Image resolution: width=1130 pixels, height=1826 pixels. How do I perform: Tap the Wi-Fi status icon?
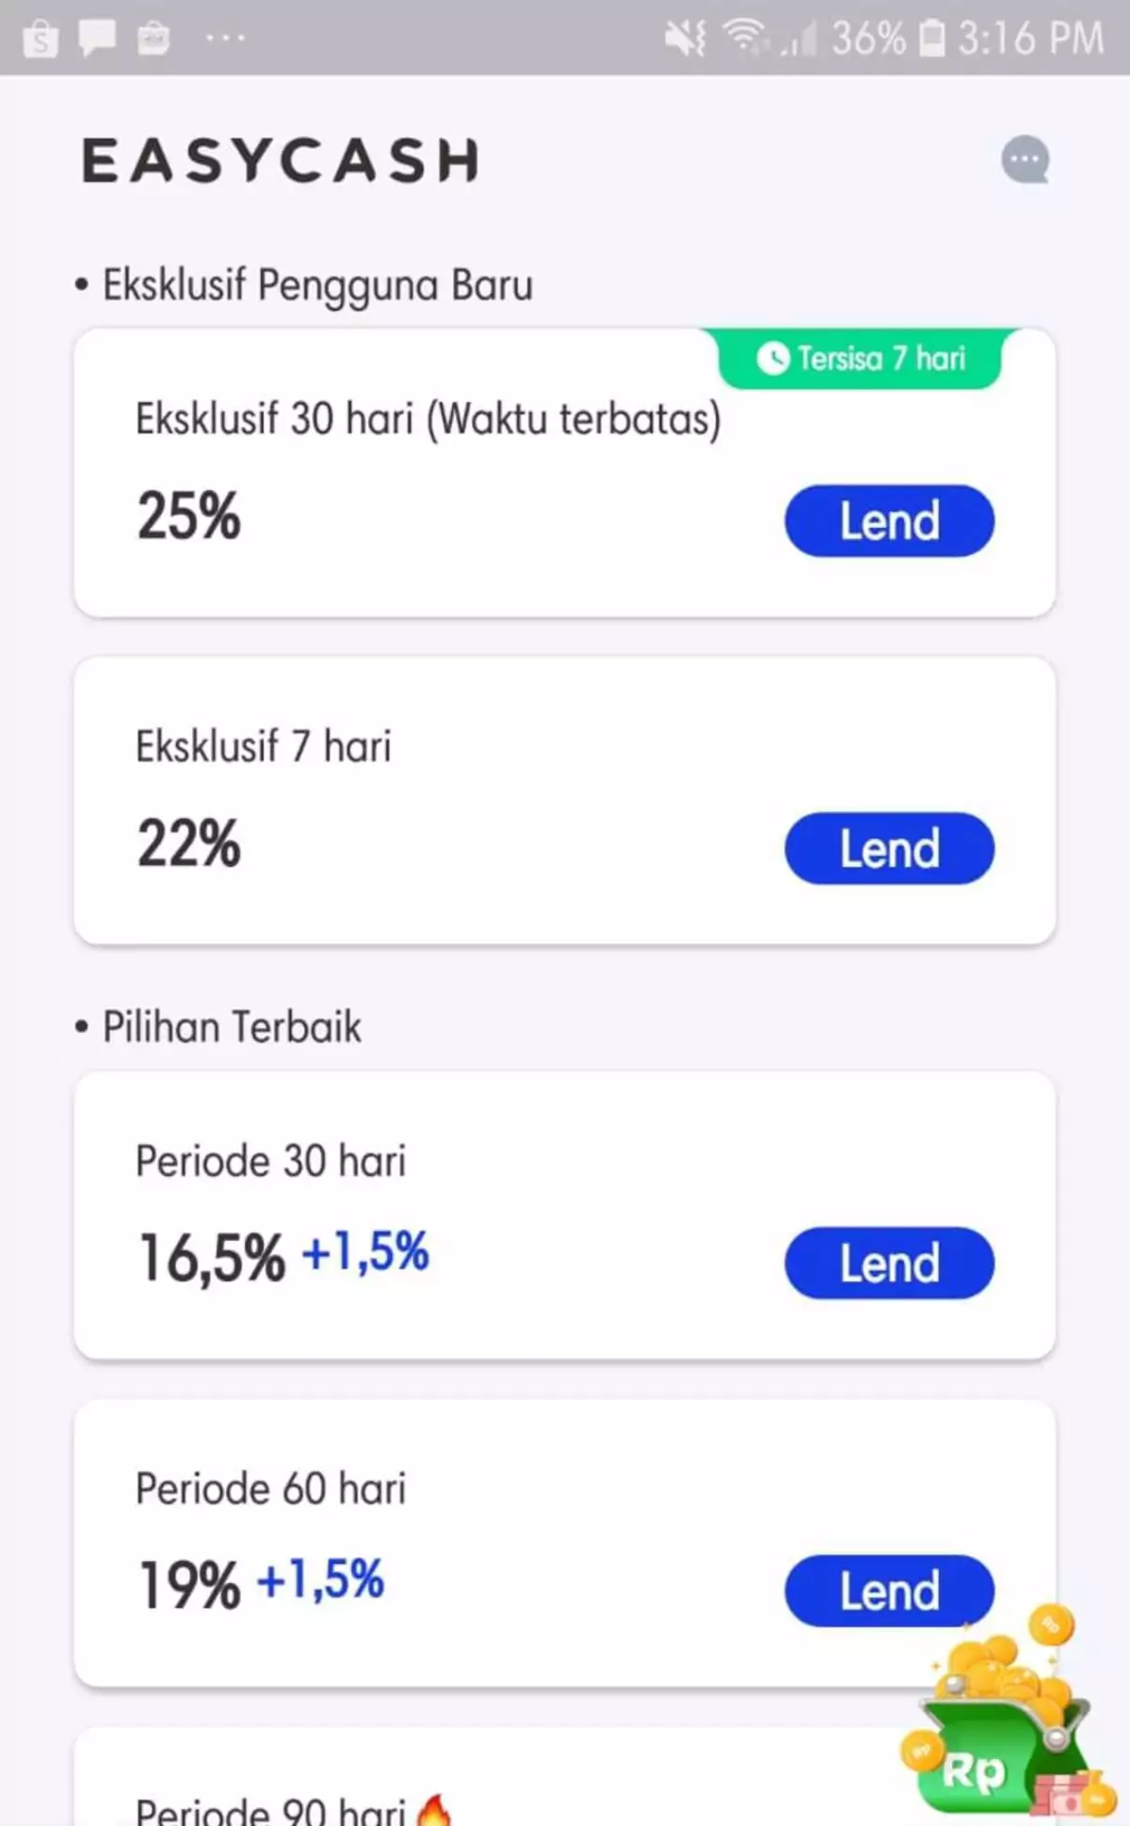click(x=744, y=38)
